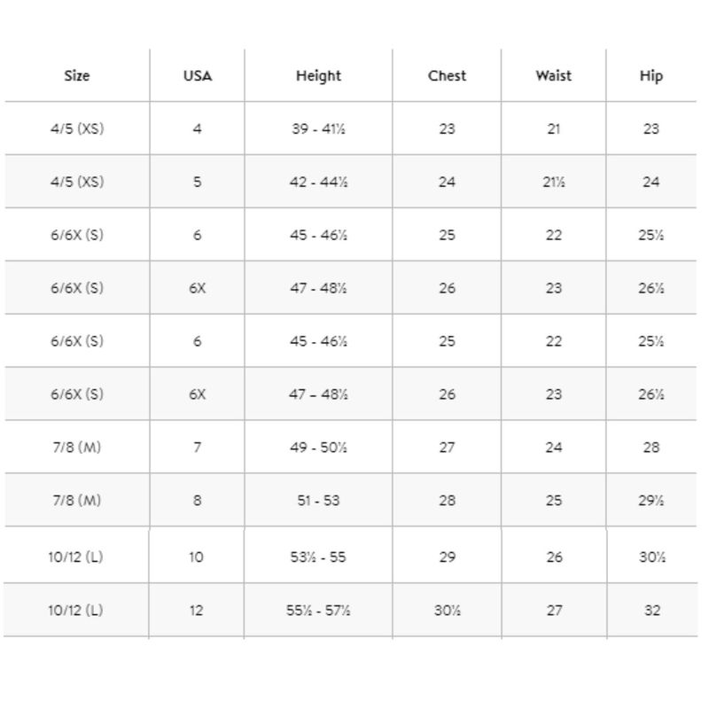Select the hip 29½ cell
This screenshot has width=709, height=709.
coord(651,500)
